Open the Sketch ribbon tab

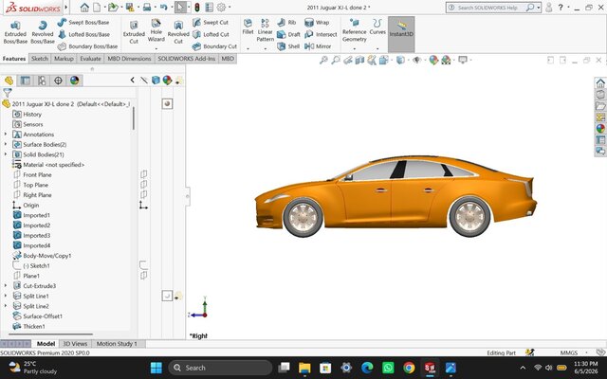tap(40, 59)
